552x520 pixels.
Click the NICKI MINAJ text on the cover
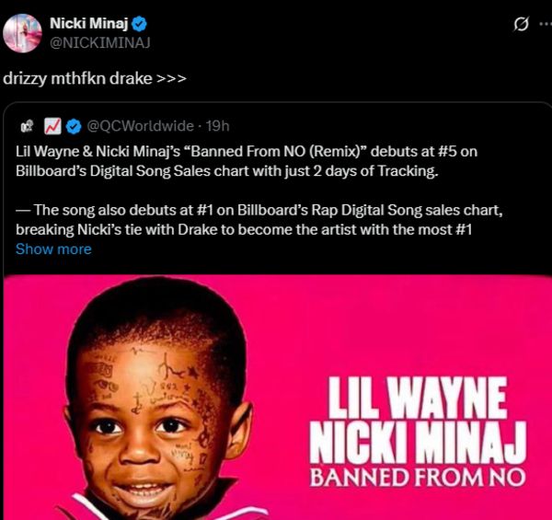[418, 443]
